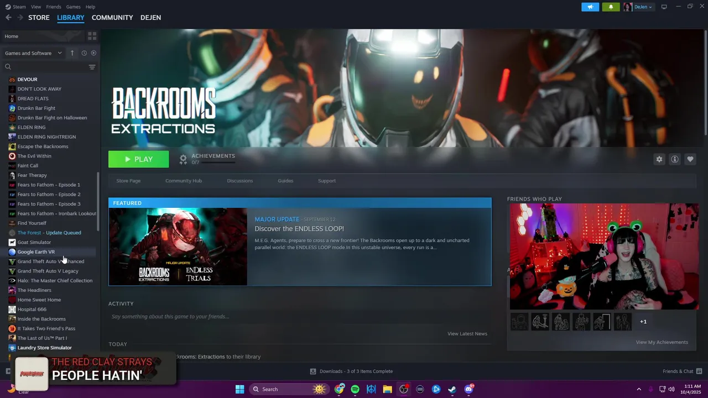Open the Friends menu
The image size is (708, 398).
point(54,7)
